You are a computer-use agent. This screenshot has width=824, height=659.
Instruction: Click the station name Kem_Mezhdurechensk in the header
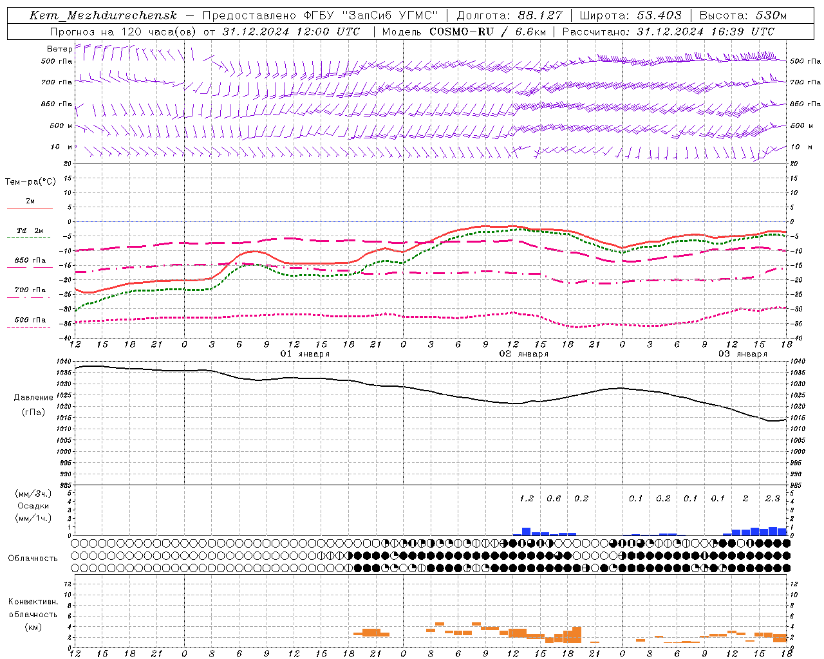click(103, 15)
